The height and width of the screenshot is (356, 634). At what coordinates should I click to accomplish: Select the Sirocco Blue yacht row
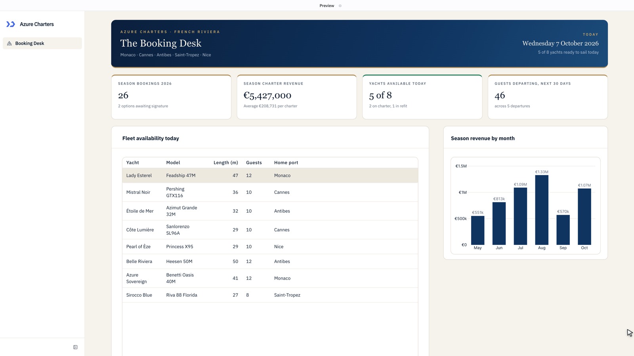270,295
